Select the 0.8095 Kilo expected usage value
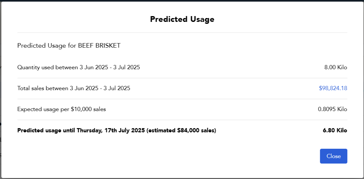This screenshot has height=179, width=364. pyautogui.click(x=332, y=109)
